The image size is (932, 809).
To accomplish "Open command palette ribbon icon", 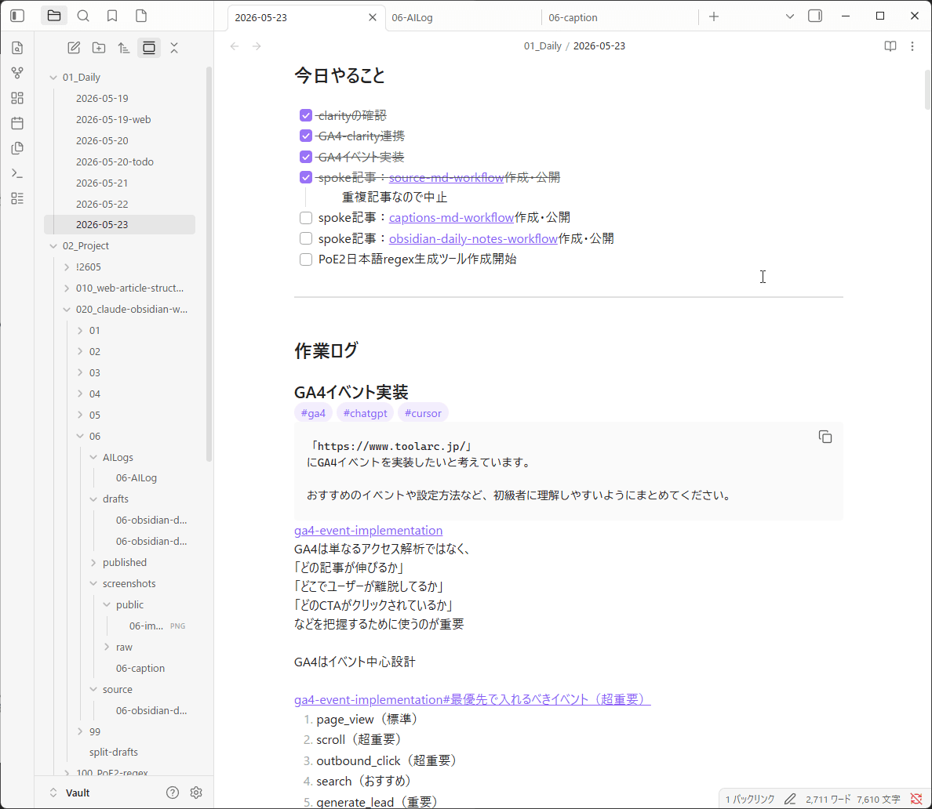I will pyautogui.click(x=17, y=173).
